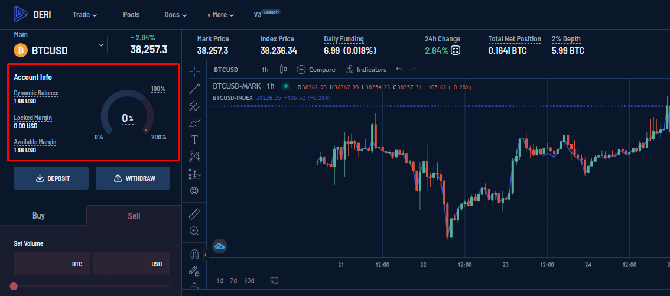The height and width of the screenshot is (296, 670).
Task: Switch to the Buy tab
Action: (x=38, y=216)
